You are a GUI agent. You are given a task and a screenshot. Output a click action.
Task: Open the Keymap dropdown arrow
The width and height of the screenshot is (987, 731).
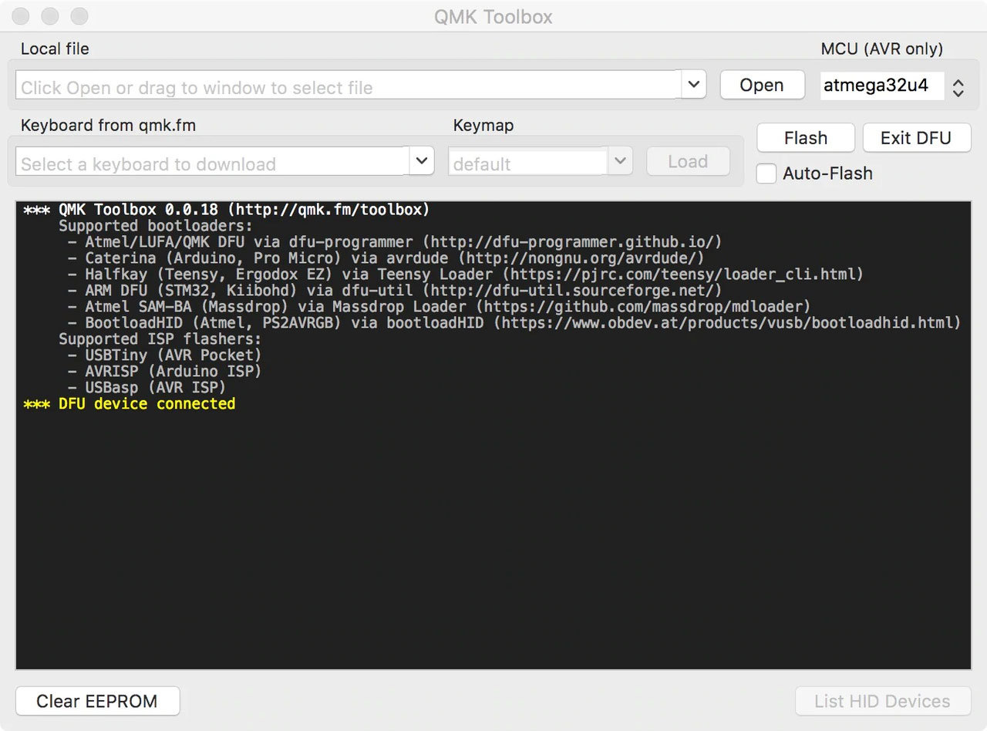coord(620,162)
